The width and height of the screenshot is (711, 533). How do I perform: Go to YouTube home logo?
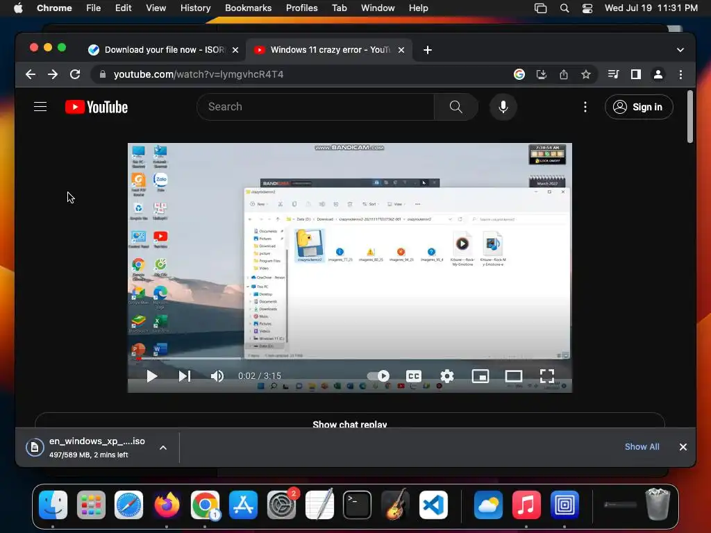coord(97,107)
